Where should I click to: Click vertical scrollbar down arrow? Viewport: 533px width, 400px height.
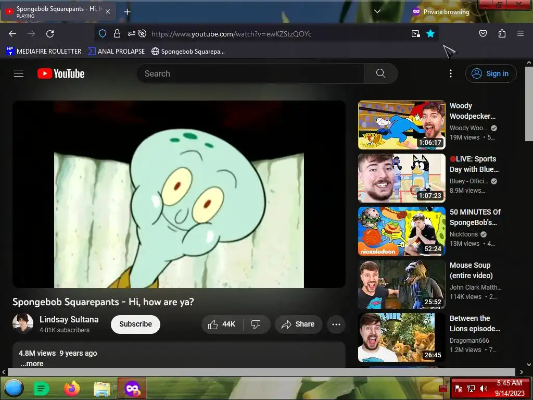click(x=529, y=365)
